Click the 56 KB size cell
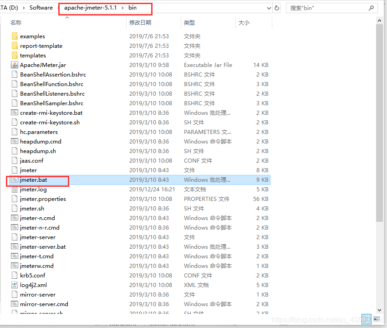This screenshot has width=387, height=328. [x=260, y=199]
